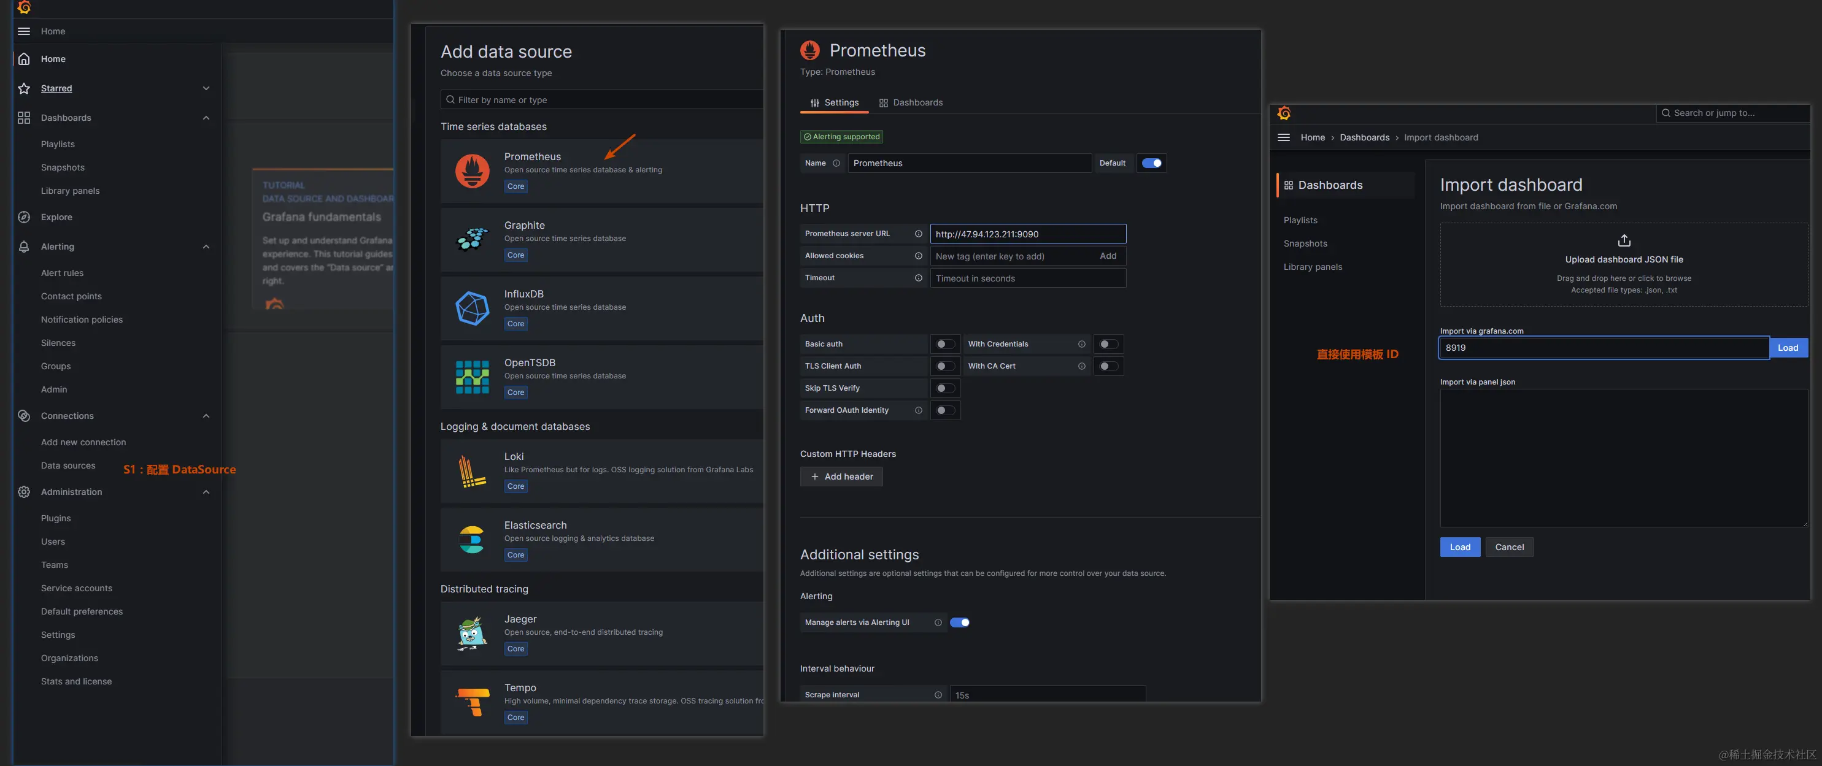This screenshot has width=1822, height=766.
Task: Turn on Skip TLS Verify switch
Action: (945, 388)
